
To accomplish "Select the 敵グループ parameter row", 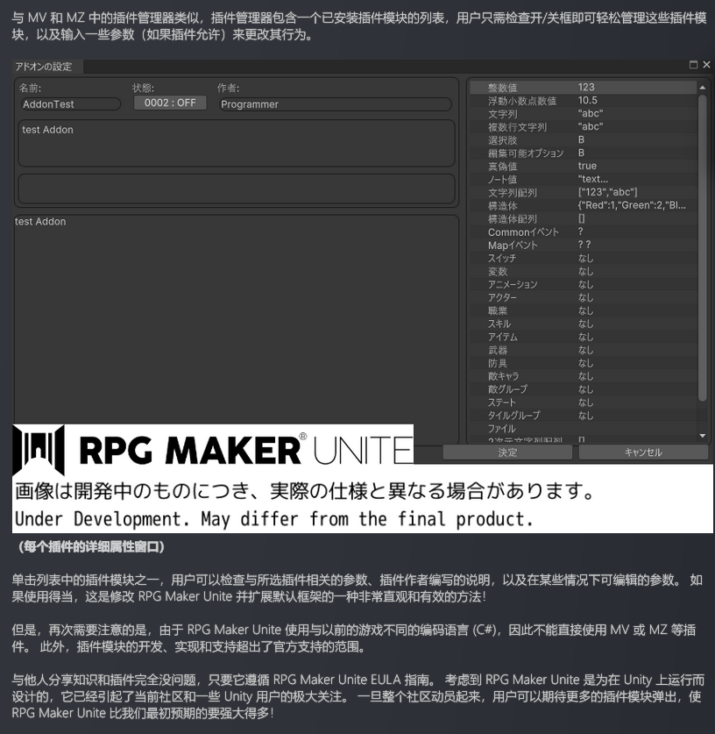I will (584, 388).
